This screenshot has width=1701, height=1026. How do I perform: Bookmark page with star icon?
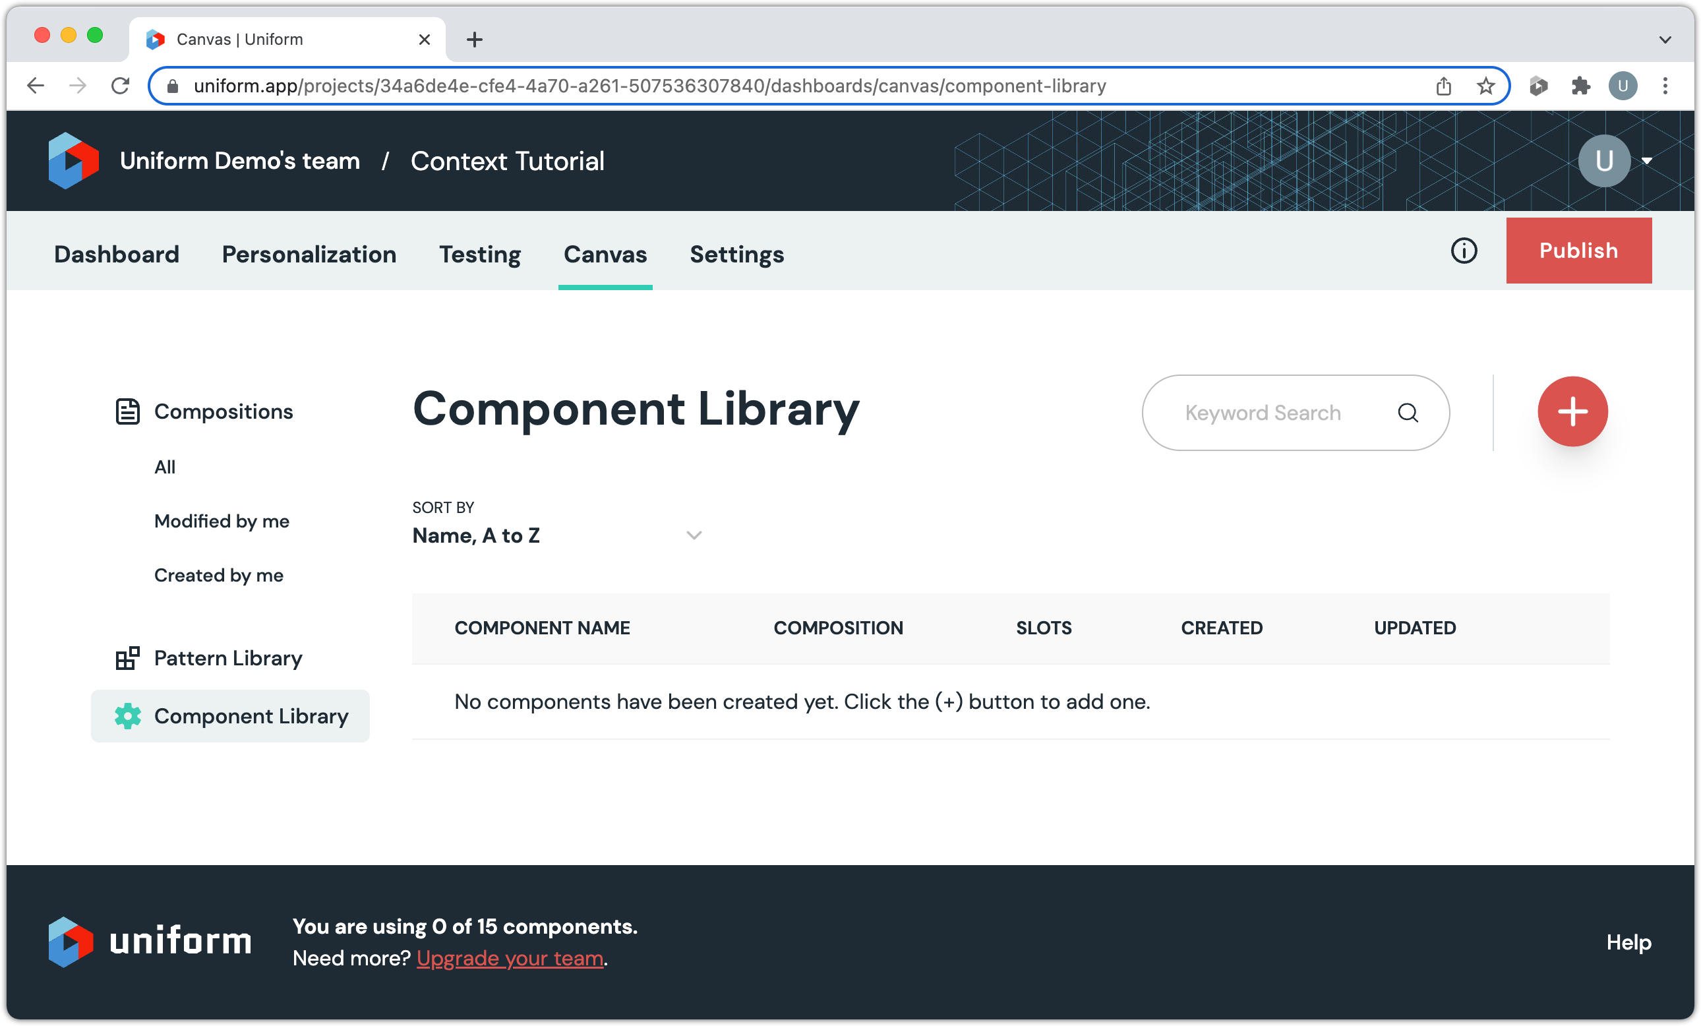click(x=1485, y=86)
